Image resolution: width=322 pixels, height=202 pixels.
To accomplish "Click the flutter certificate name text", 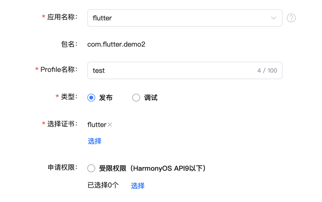I will point(97,125).
